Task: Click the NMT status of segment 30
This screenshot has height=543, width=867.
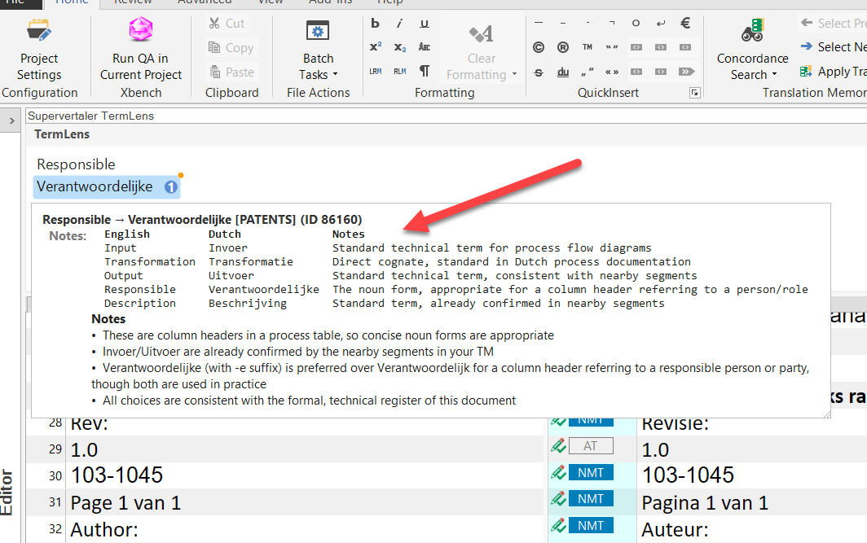Action: (591, 473)
